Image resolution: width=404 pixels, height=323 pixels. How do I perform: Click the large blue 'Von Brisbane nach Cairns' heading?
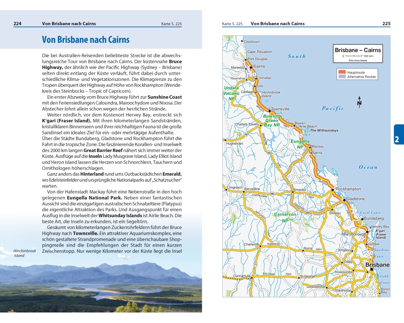click(x=86, y=40)
